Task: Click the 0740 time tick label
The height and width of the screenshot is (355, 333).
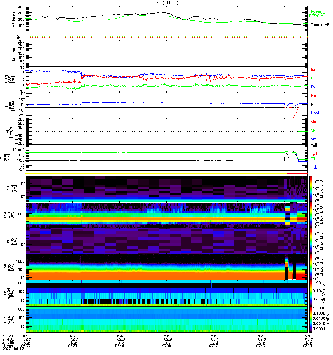Action: (260, 346)
